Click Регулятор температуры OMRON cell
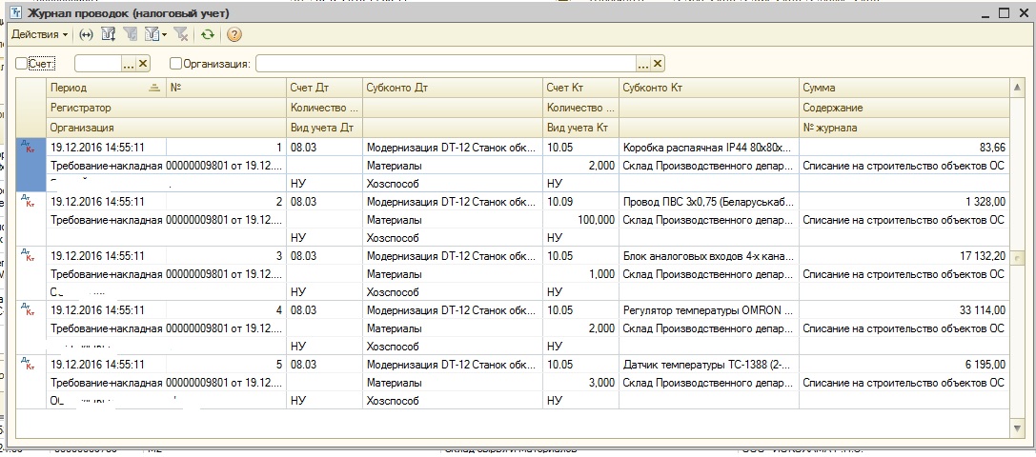This screenshot has width=1036, height=457. click(709, 309)
